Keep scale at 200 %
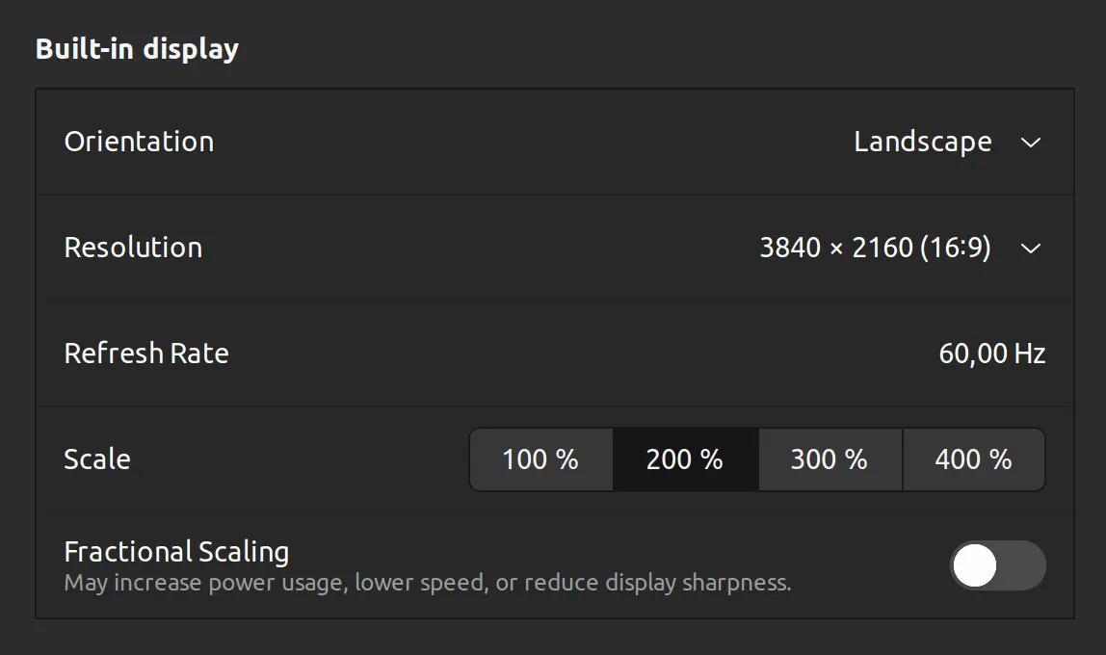 pos(685,459)
